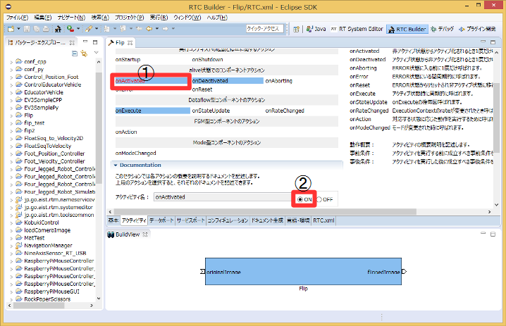Click the pencil/search toolbar icon

click(x=88, y=29)
